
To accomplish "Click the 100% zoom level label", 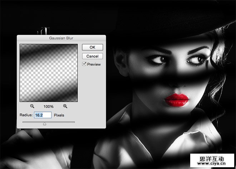I will tap(49, 106).
